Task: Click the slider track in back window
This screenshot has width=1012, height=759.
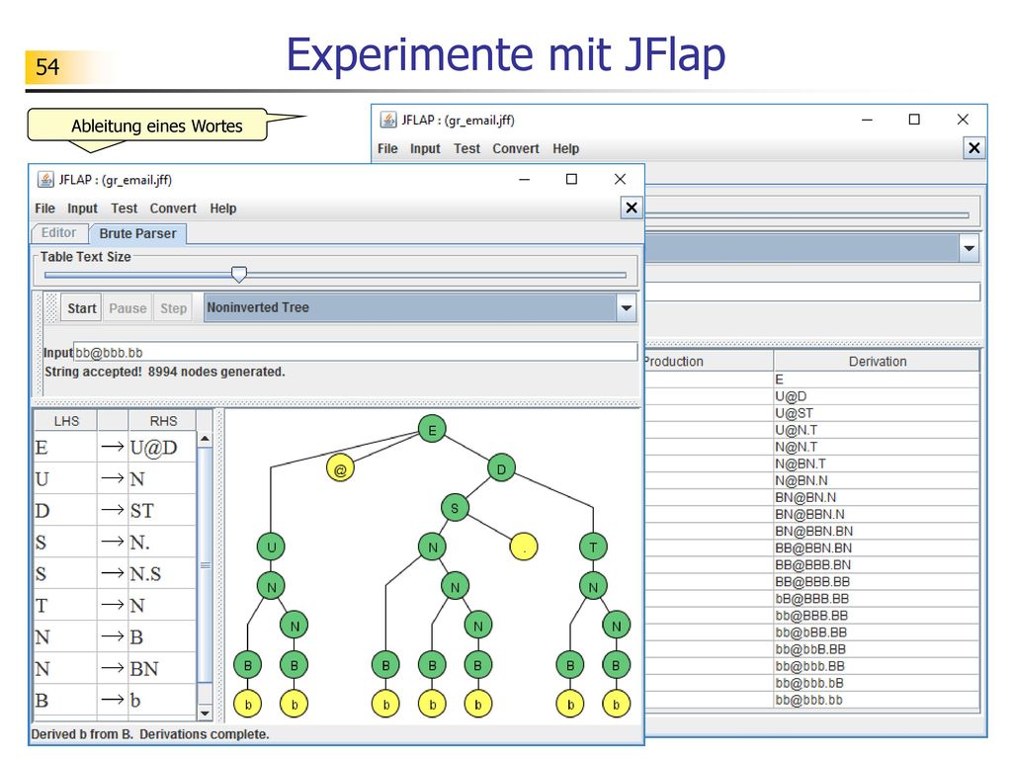Action: pos(806,214)
